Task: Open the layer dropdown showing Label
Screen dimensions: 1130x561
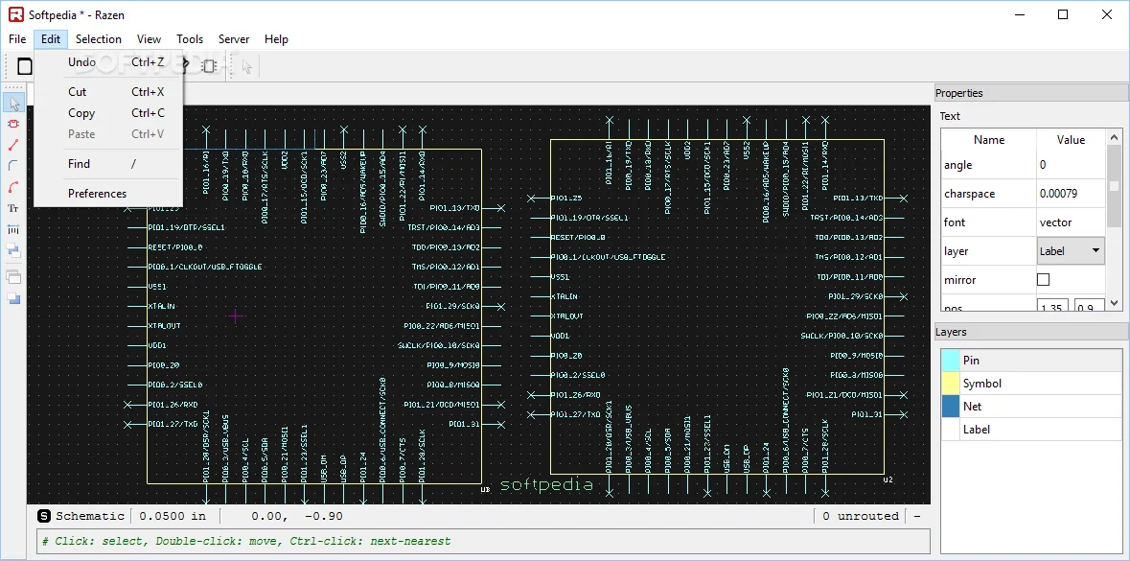Action: (1071, 251)
